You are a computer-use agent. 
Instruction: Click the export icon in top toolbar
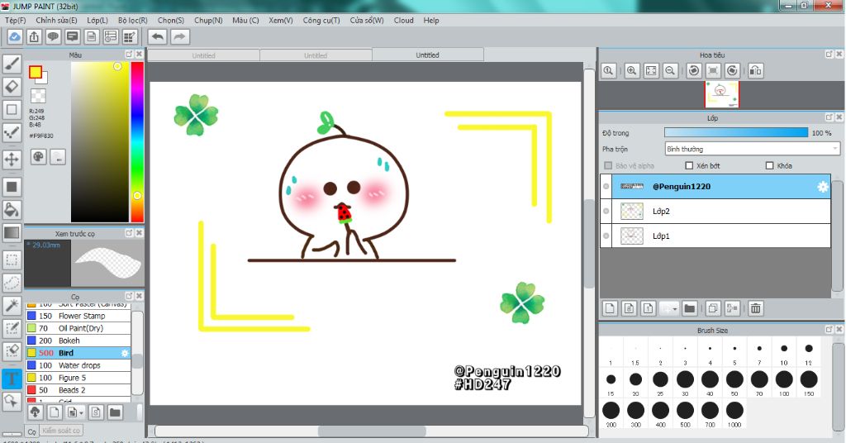(34, 36)
